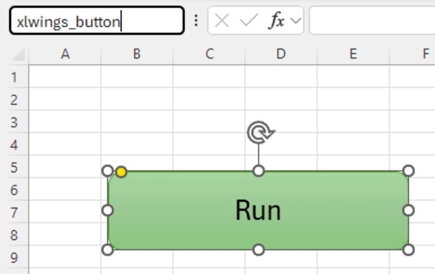
Task: Click the three-dot Name Box resize handle
Action: (x=196, y=21)
